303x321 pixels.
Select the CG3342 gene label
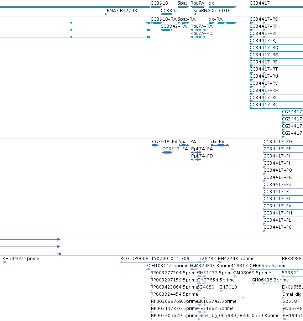pyautogui.click(x=169, y=10)
